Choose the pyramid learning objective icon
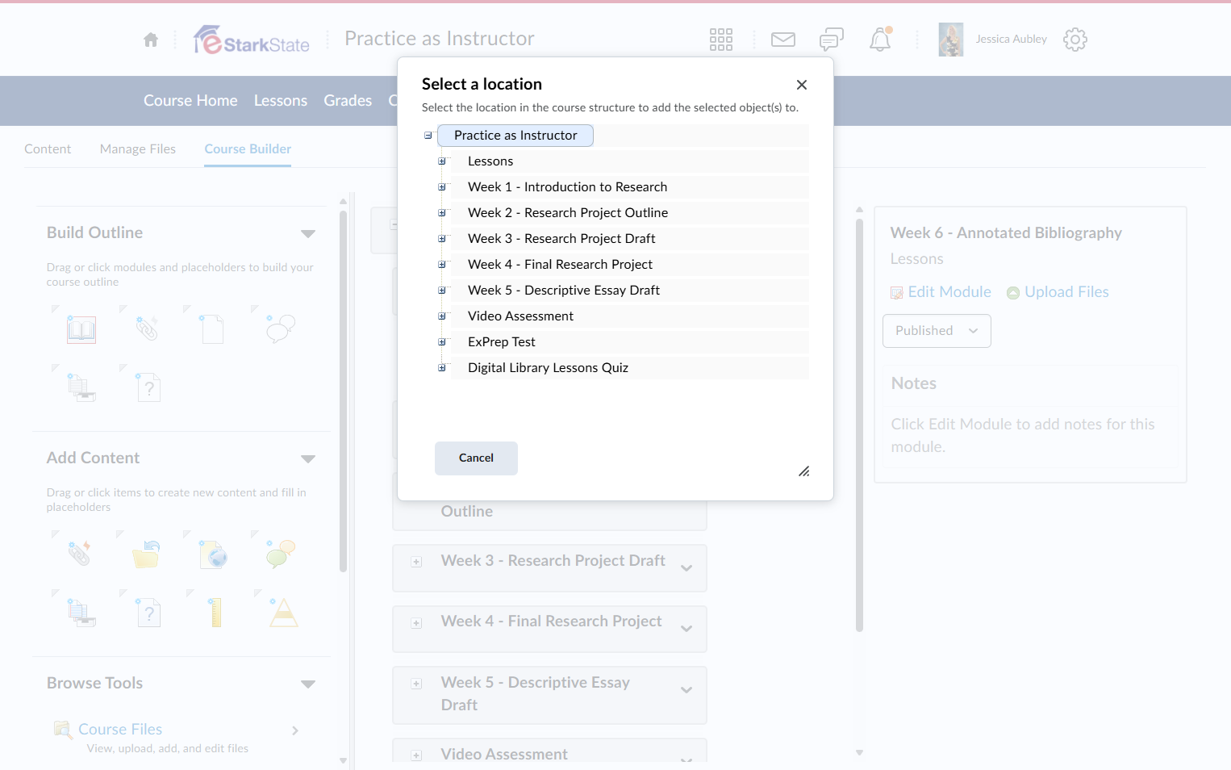This screenshot has height=770, width=1231. (x=284, y=613)
